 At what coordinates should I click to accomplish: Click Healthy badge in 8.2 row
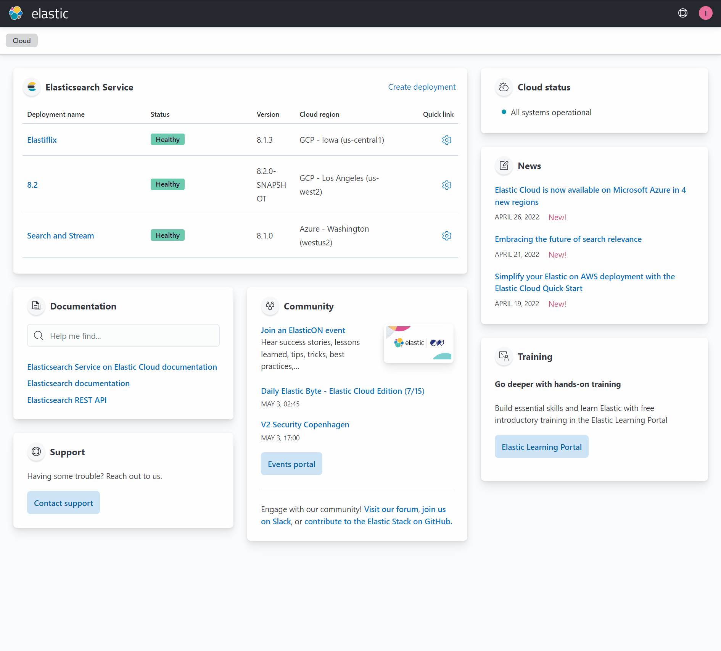coord(167,184)
